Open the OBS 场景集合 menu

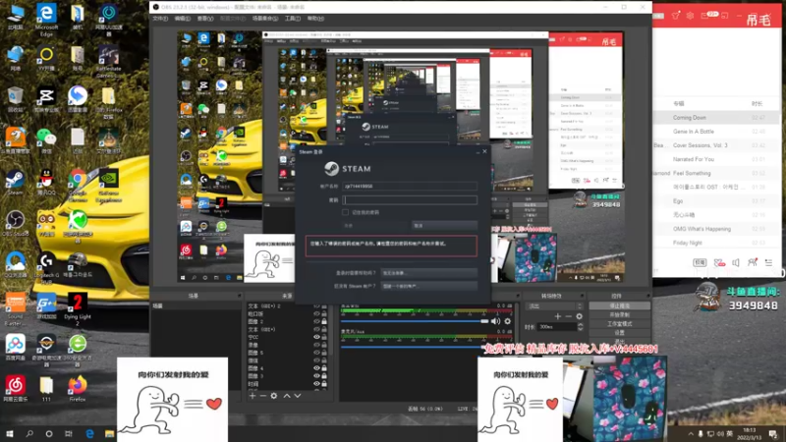click(265, 19)
